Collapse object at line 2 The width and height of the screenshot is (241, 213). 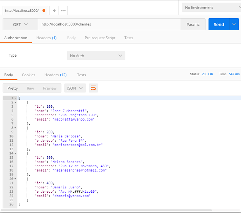click(15, 102)
